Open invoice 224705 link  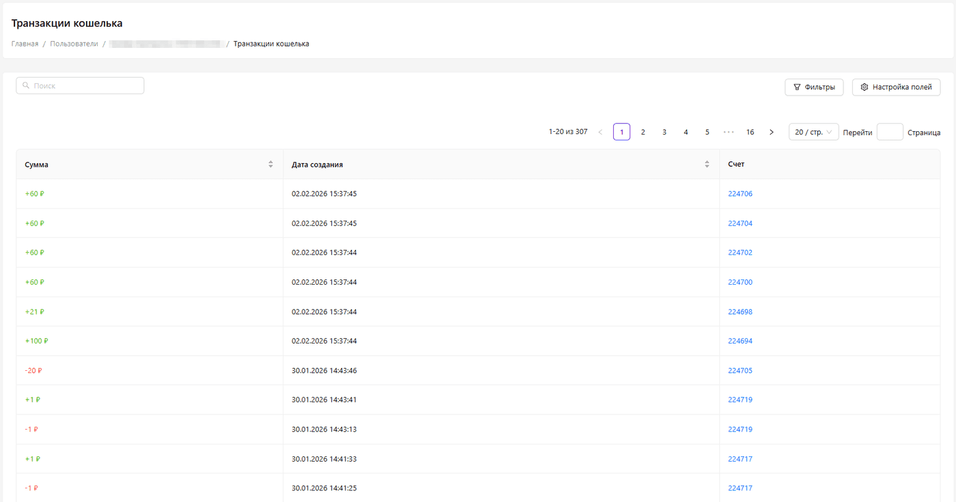pyautogui.click(x=740, y=371)
